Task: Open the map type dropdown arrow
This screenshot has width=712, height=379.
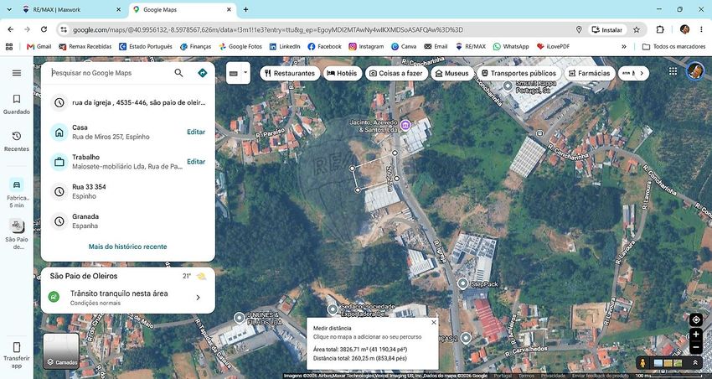Action: pos(245,73)
